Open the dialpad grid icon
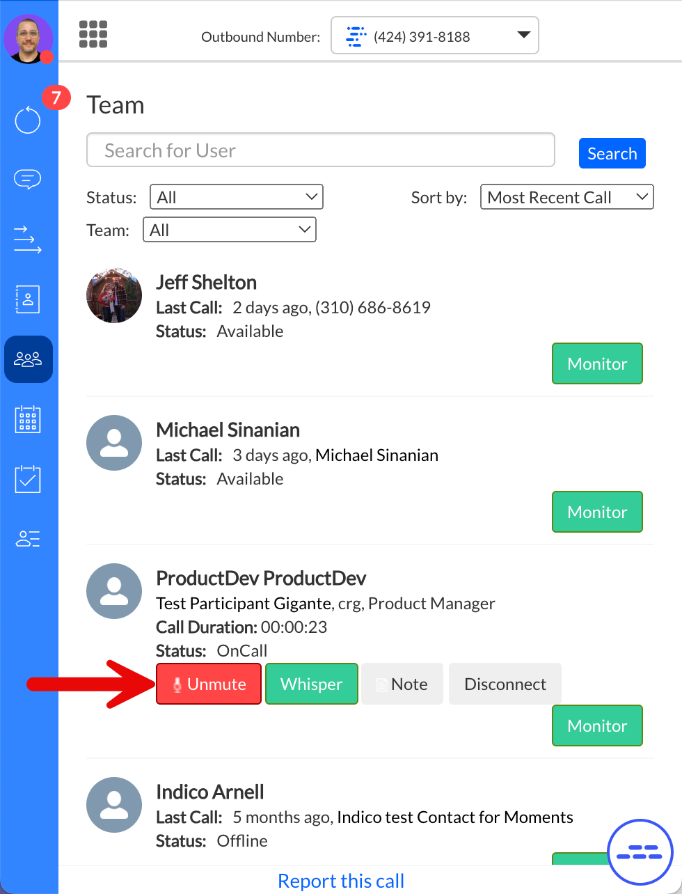682x894 pixels. click(93, 34)
